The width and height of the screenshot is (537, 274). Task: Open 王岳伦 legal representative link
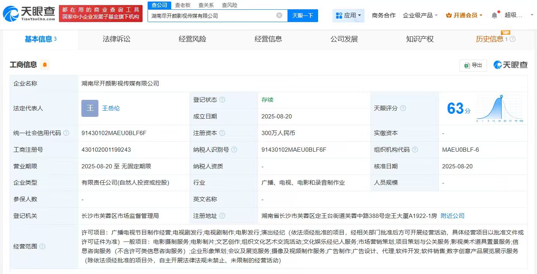point(111,108)
